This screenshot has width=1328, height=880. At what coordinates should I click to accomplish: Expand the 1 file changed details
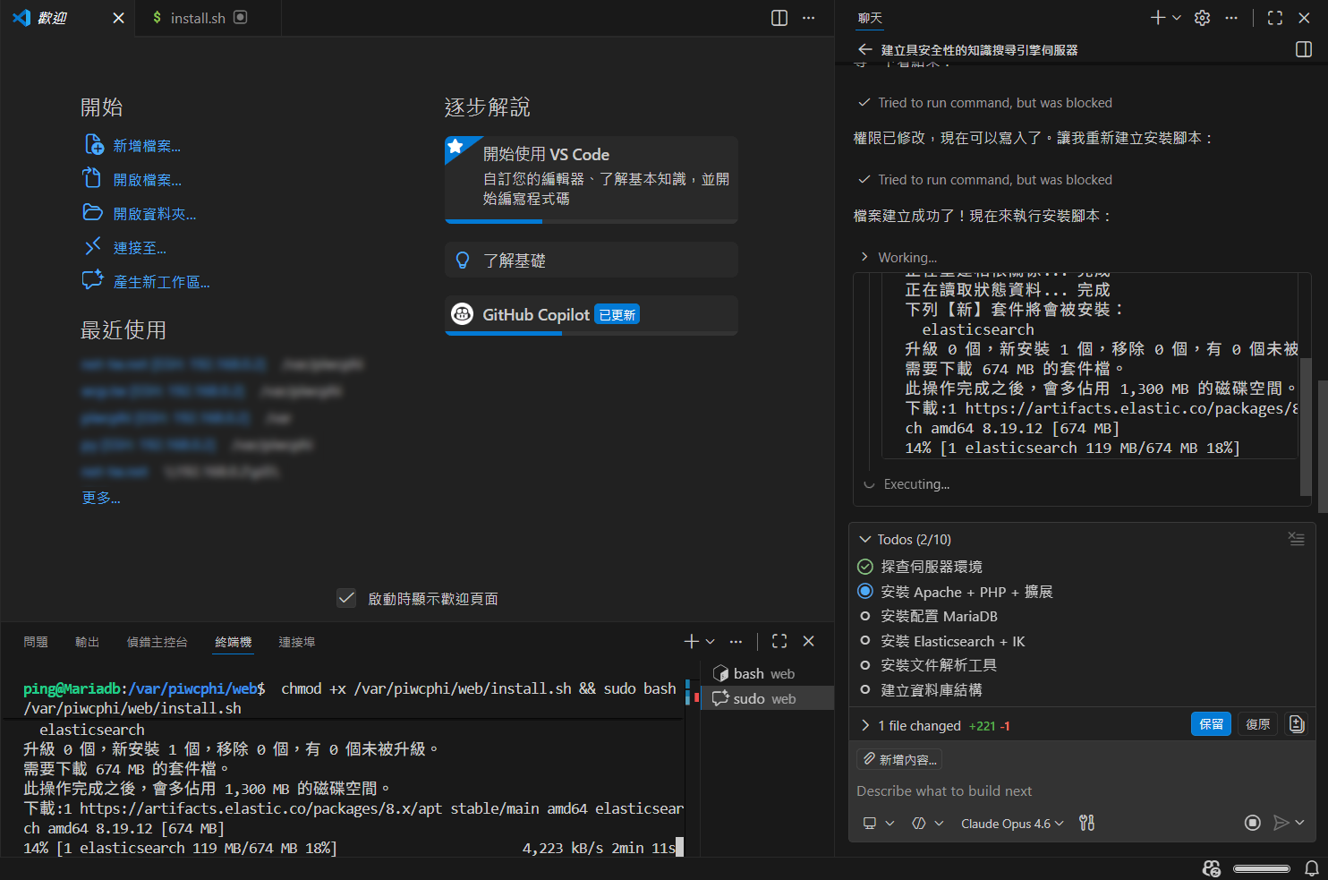point(864,725)
